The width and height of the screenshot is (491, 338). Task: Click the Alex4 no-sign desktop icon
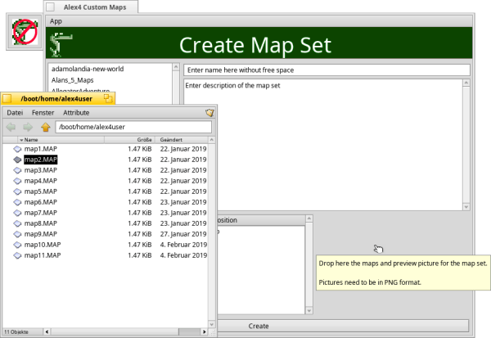pyautogui.click(x=24, y=34)
